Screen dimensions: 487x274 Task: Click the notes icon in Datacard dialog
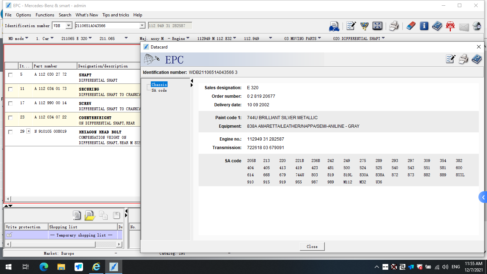451,59
